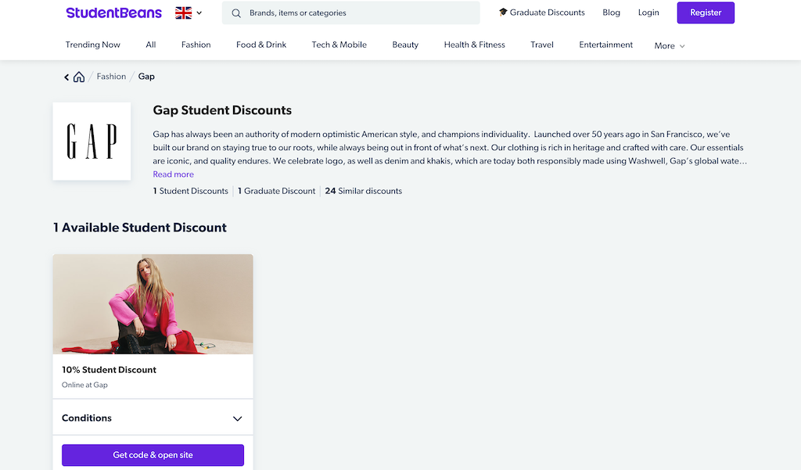
Task: Focus the Brands, items or categories search box
Action: (351, 13)
